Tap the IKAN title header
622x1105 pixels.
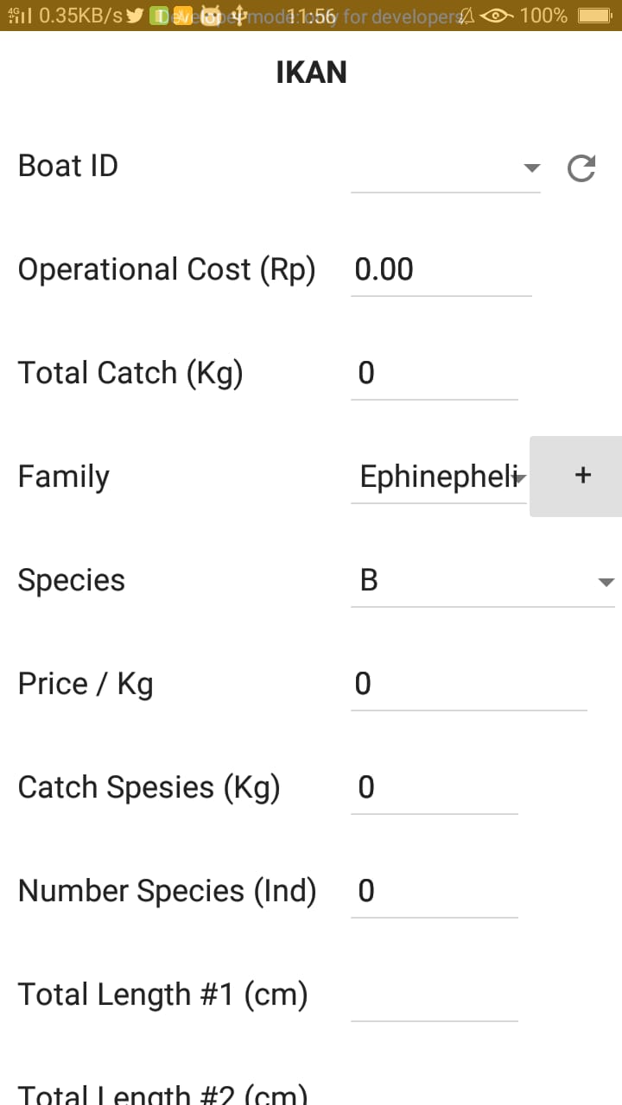coord(311,73)
